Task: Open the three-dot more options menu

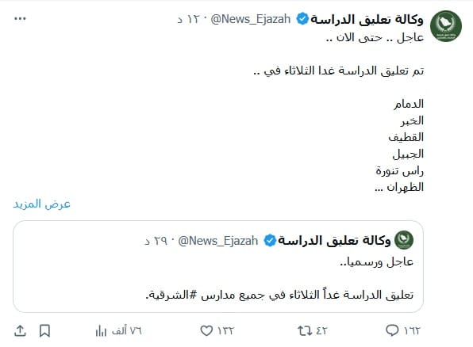Action: 20,19
